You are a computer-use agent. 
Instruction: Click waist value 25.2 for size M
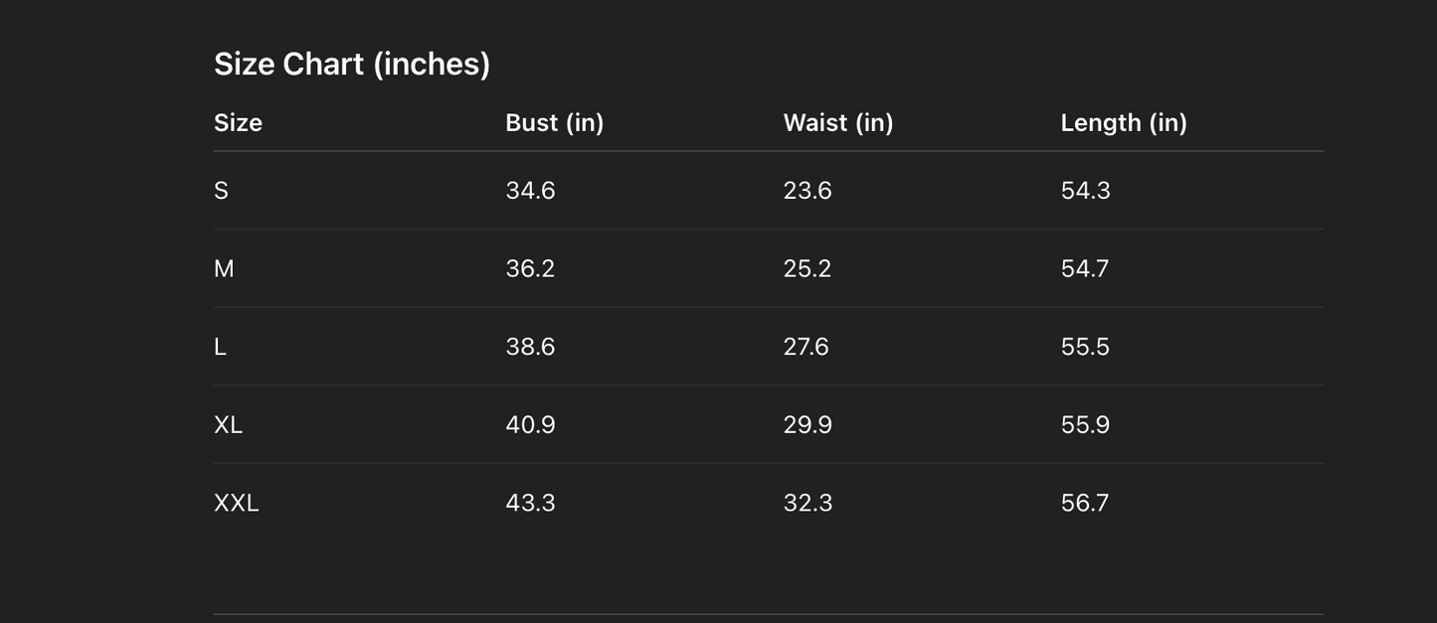tap(807, 268)
